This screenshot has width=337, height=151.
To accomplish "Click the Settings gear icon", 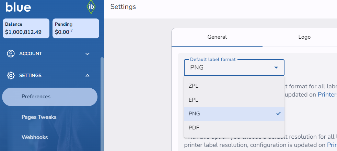I will coord(11,75).
